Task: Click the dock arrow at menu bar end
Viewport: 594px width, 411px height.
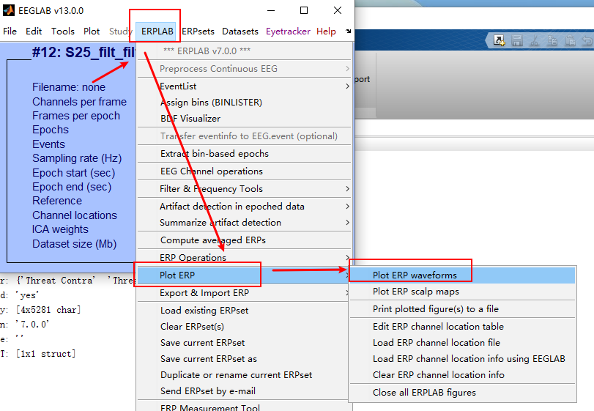Action: click(348, 31)
